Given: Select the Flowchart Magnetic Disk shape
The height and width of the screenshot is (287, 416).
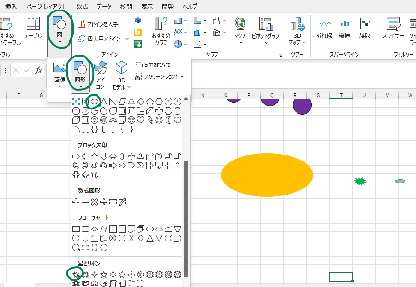Looking at the screenshot, I should tap(85, 247).
